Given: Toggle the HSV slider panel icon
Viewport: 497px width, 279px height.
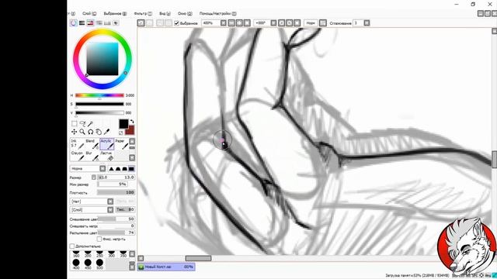Looking at the screenshot, I should [x=90, y=22].
